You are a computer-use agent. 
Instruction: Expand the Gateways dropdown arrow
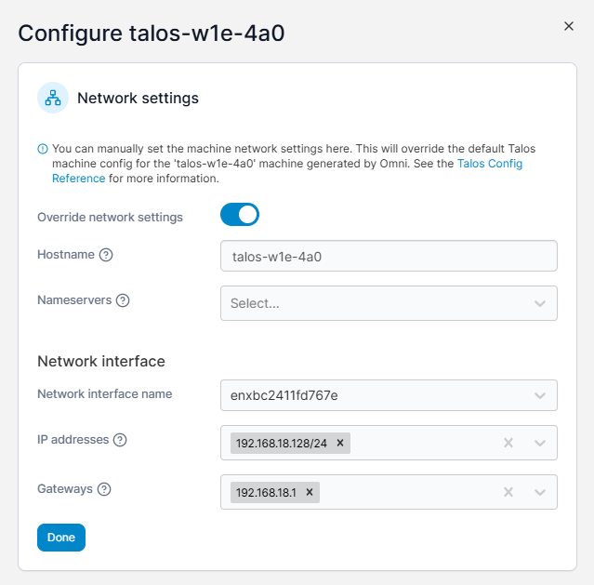pos(540,492)
